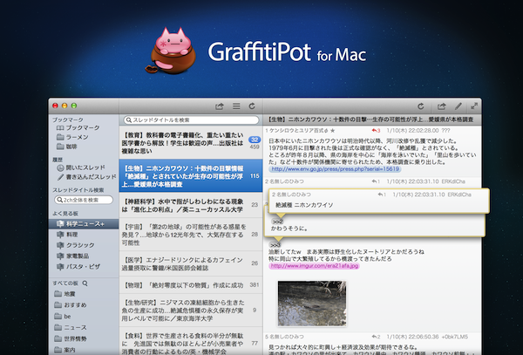Reload the thread list with refresh icon
Screen dimensions: 523x355
pyautogui.click(x=252, y=106)
